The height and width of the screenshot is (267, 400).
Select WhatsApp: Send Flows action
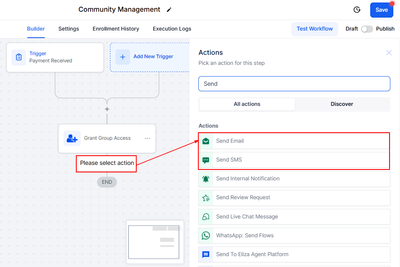point(294,236)
